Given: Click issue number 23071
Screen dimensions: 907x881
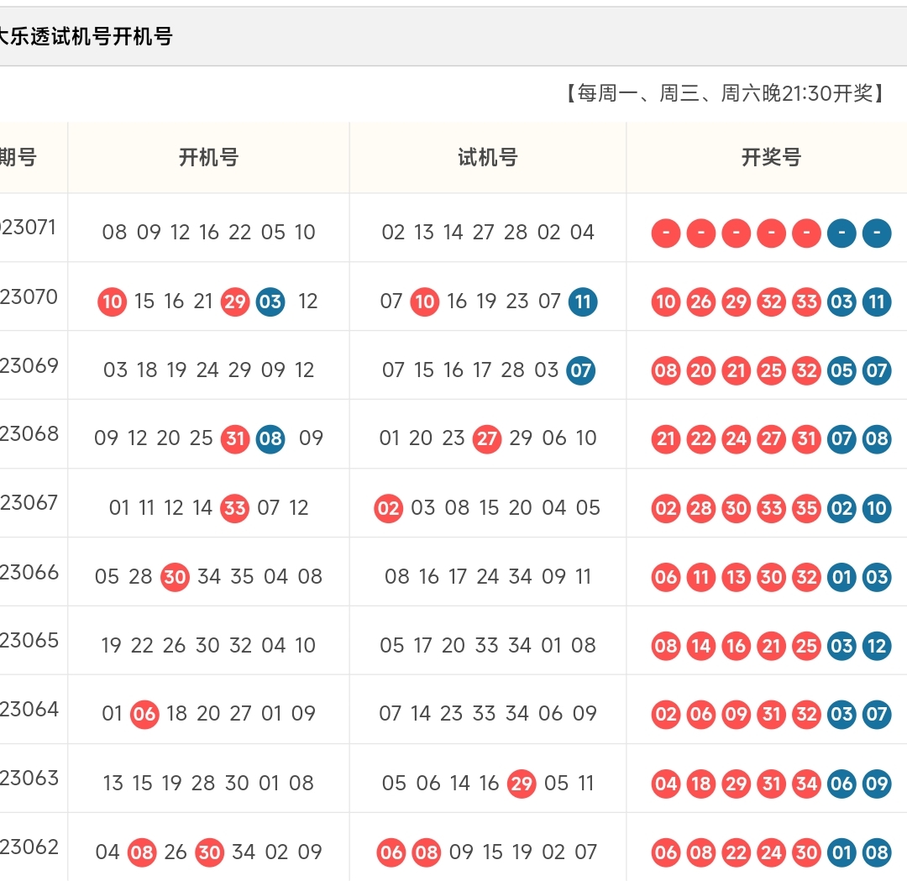Looking at the screenshot, I should point(29,228).
